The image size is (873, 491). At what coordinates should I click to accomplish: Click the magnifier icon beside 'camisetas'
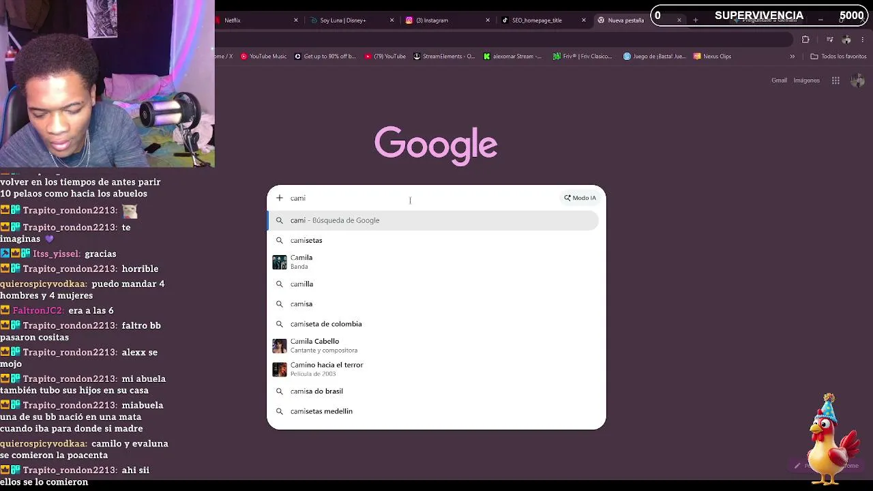click(280, 240)
